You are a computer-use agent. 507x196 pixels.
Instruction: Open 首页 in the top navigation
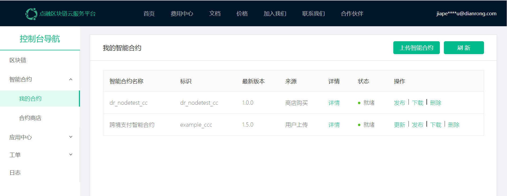pos(149,14)
